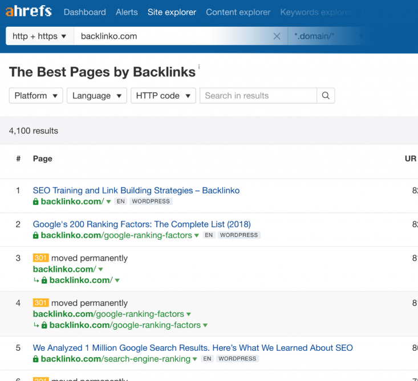Image resolution: width=418 pixels, height=381 pixels.
Task: Click backlinko.com/ URL in row 1
Action: tap(72, 202)
